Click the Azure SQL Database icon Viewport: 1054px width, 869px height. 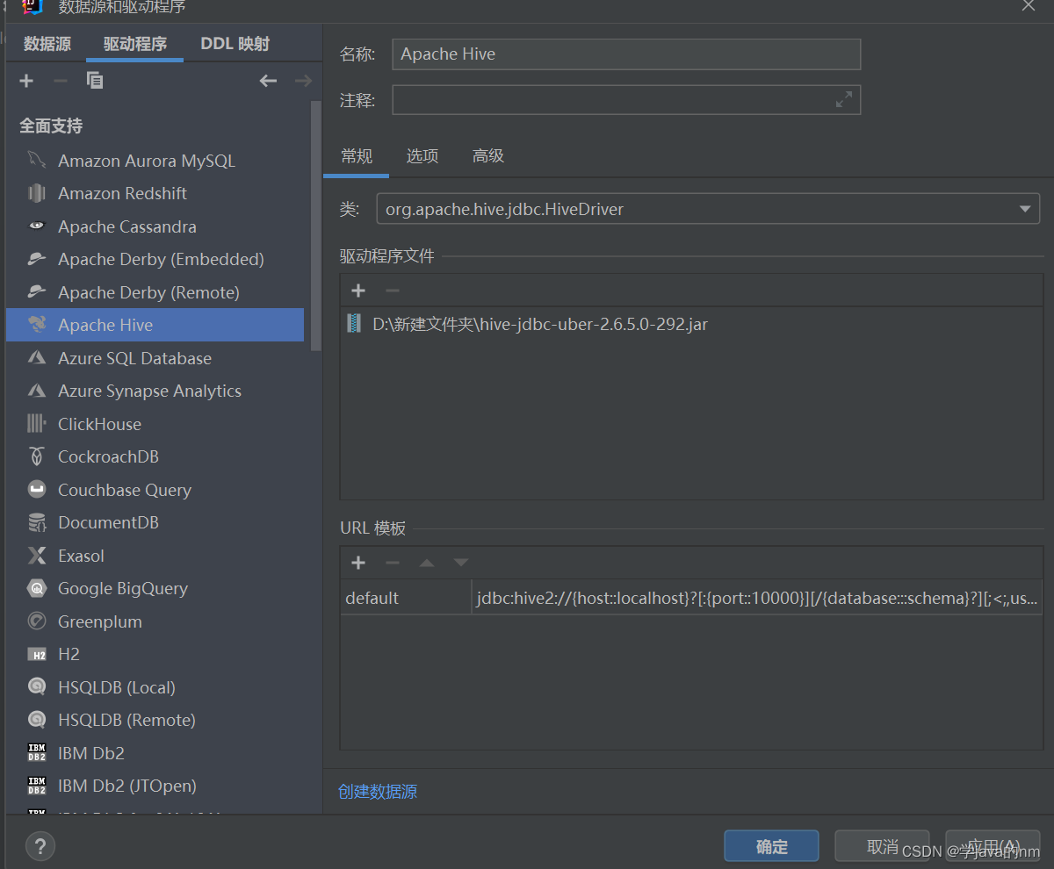[36, 358]
